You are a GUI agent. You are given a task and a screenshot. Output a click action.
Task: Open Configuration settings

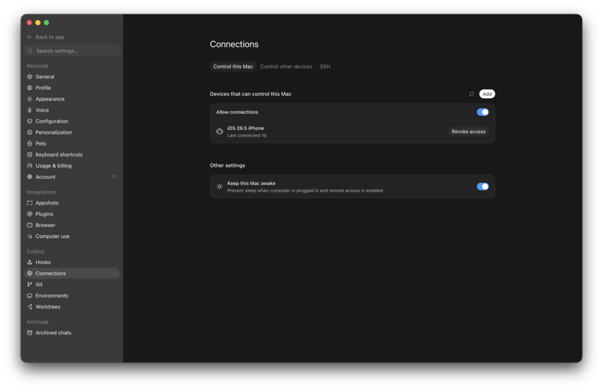point(72,121)
